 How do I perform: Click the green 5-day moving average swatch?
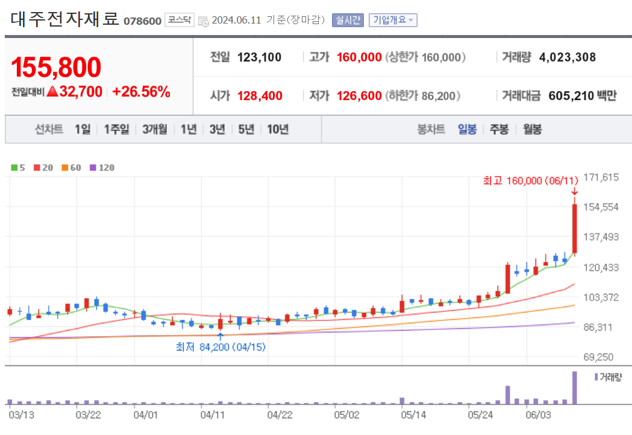14,168
